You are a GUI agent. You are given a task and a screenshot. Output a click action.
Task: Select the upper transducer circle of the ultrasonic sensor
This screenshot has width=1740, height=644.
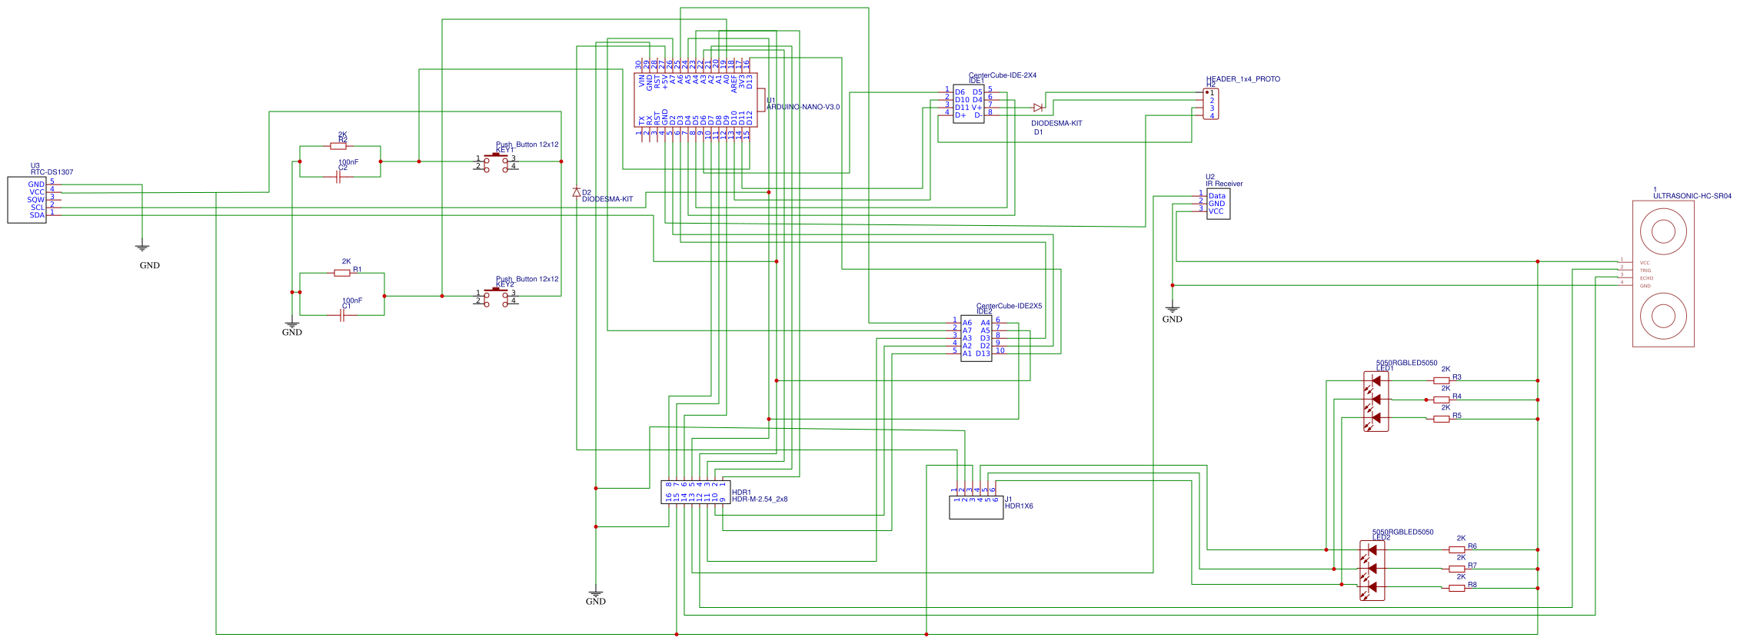click(x=1663, y=231)
